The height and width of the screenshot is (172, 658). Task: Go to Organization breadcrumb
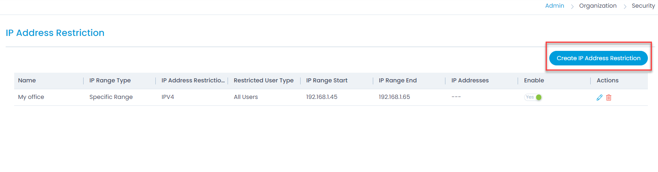coord(598,6)
